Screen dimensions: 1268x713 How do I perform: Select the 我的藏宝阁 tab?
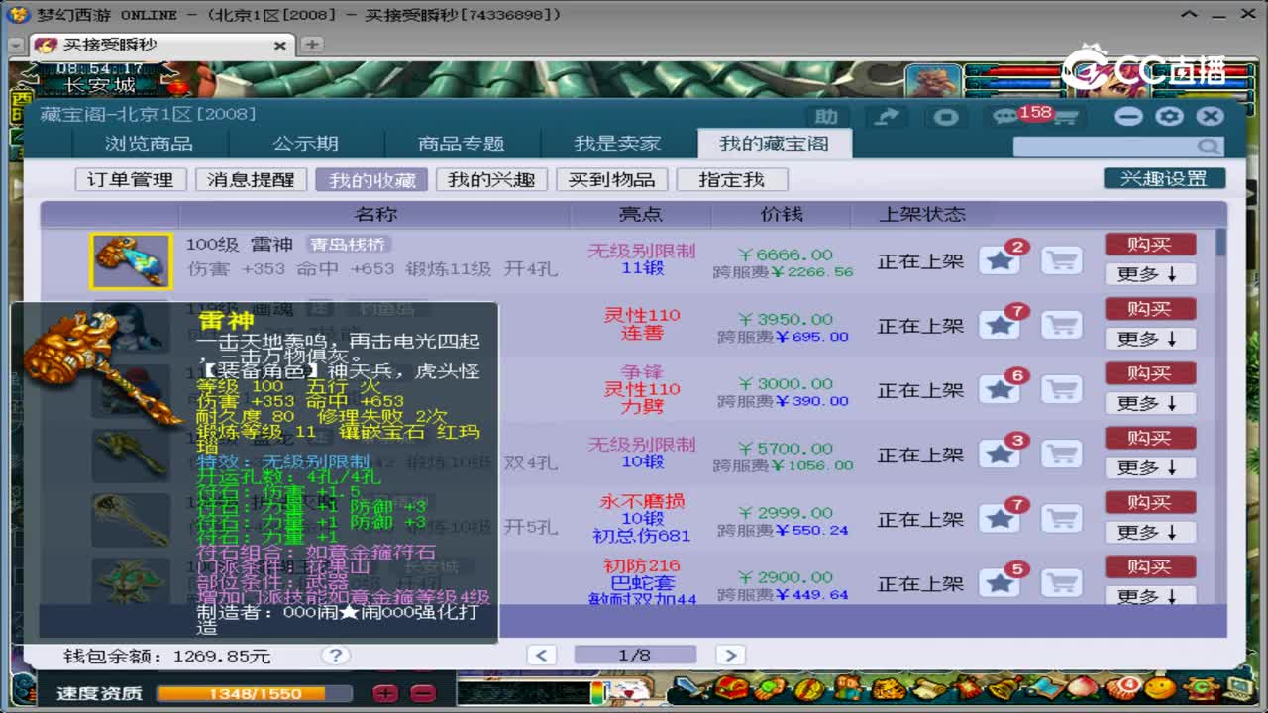[773, 144]
